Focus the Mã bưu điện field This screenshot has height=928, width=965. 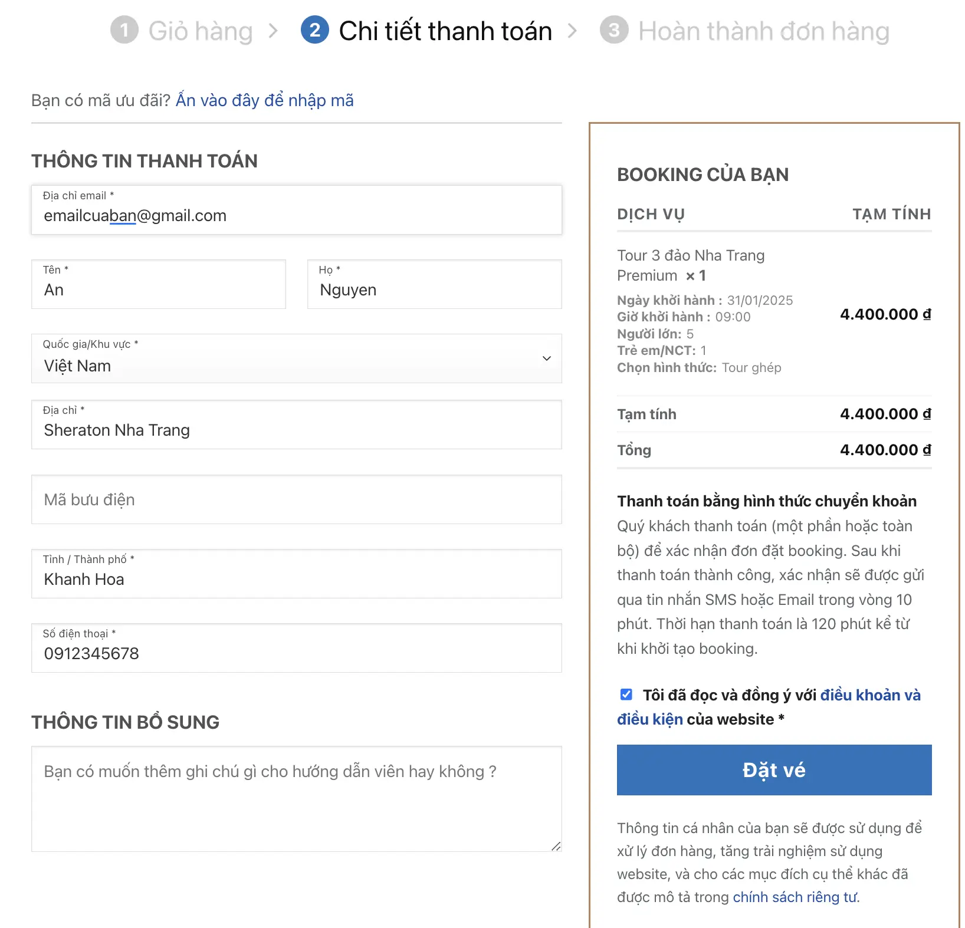[x=296, y=500]
